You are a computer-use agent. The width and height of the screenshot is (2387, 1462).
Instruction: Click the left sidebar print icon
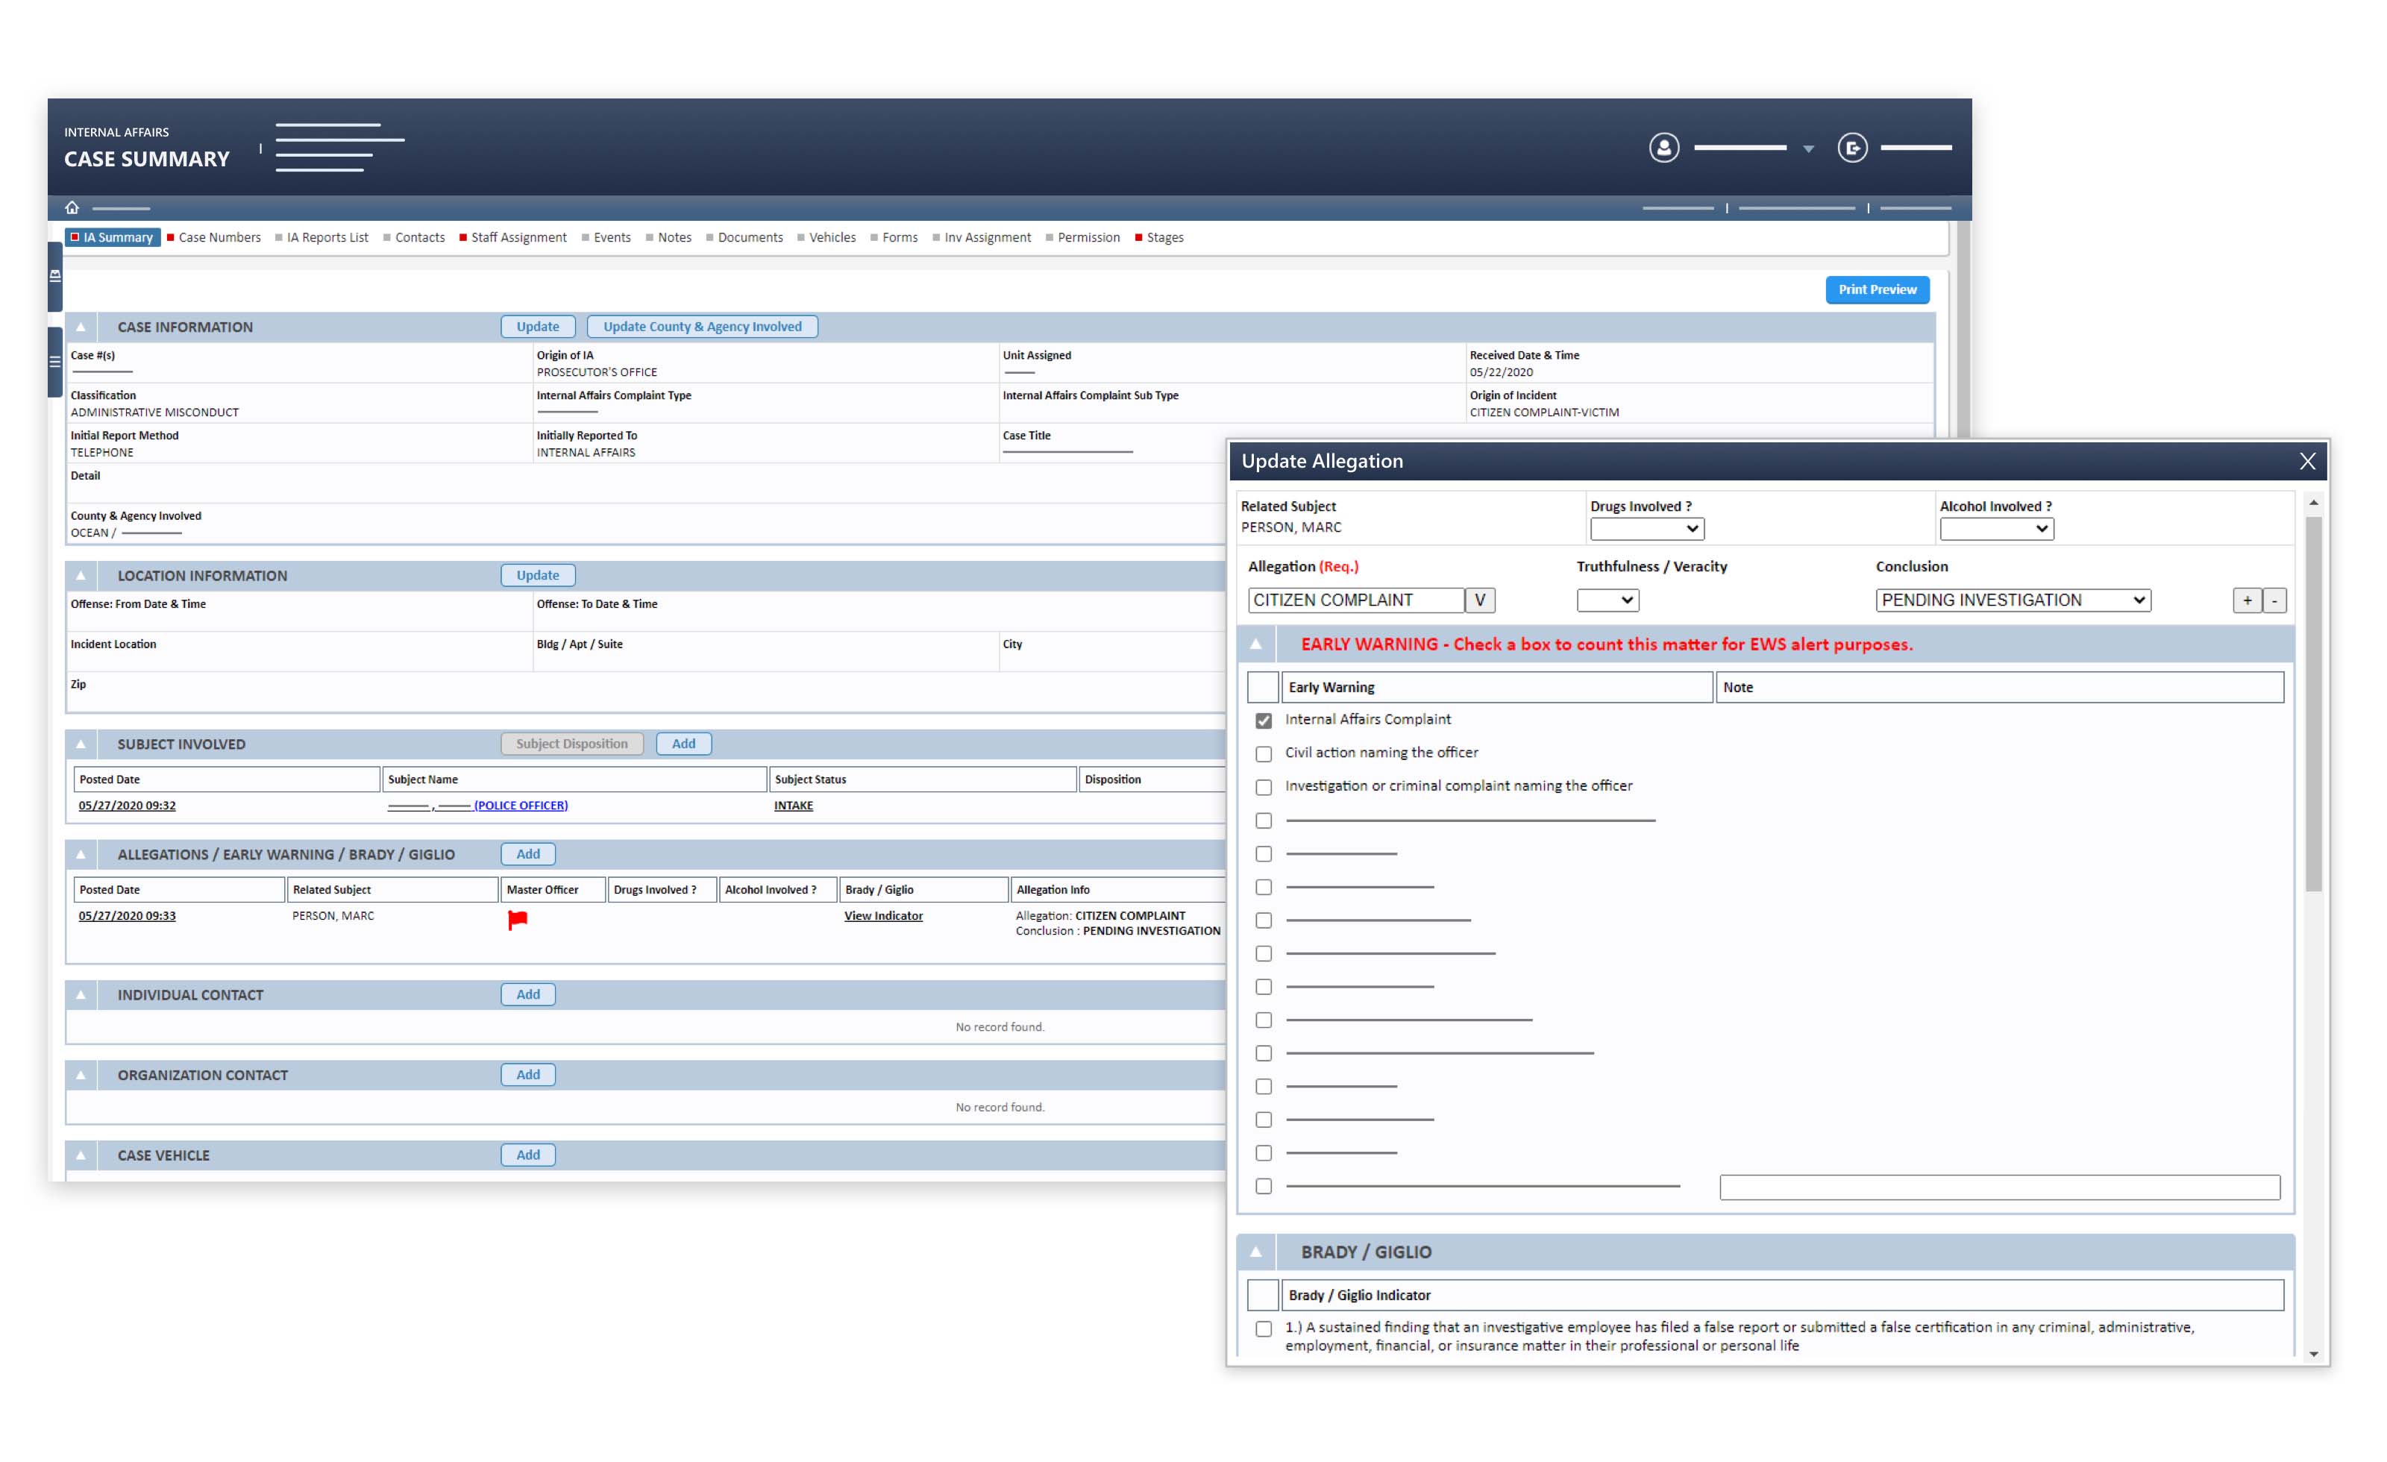tap(55, 276)
